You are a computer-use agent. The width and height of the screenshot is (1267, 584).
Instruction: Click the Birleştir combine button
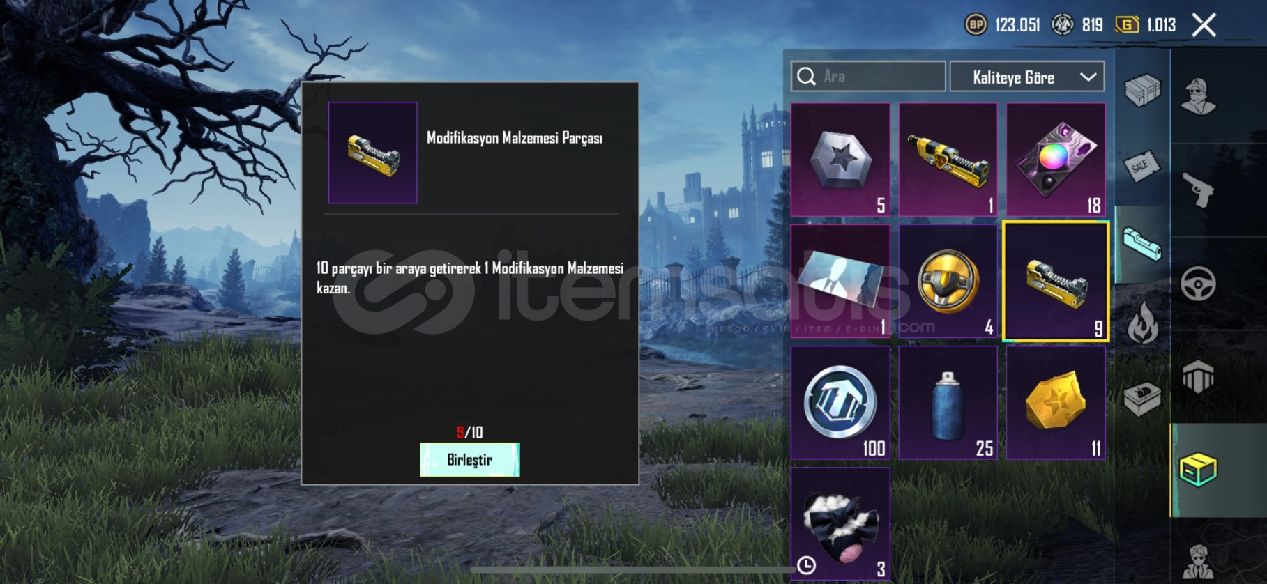tap(469, 460)
